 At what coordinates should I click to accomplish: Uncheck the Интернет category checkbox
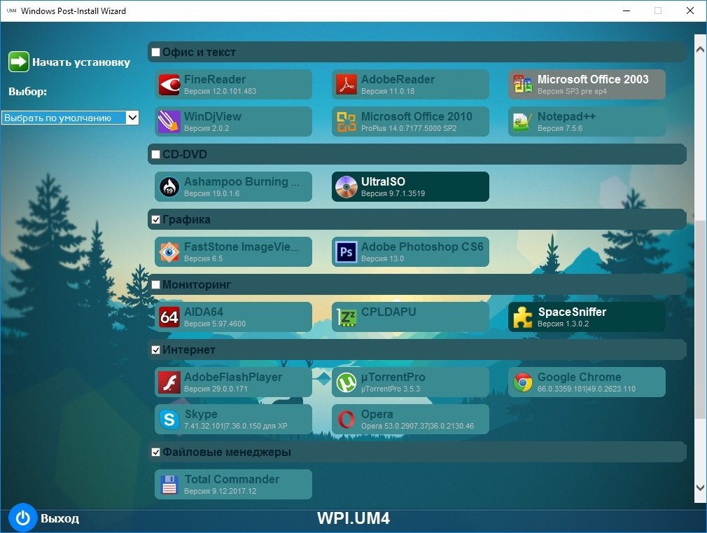point(155,349)
